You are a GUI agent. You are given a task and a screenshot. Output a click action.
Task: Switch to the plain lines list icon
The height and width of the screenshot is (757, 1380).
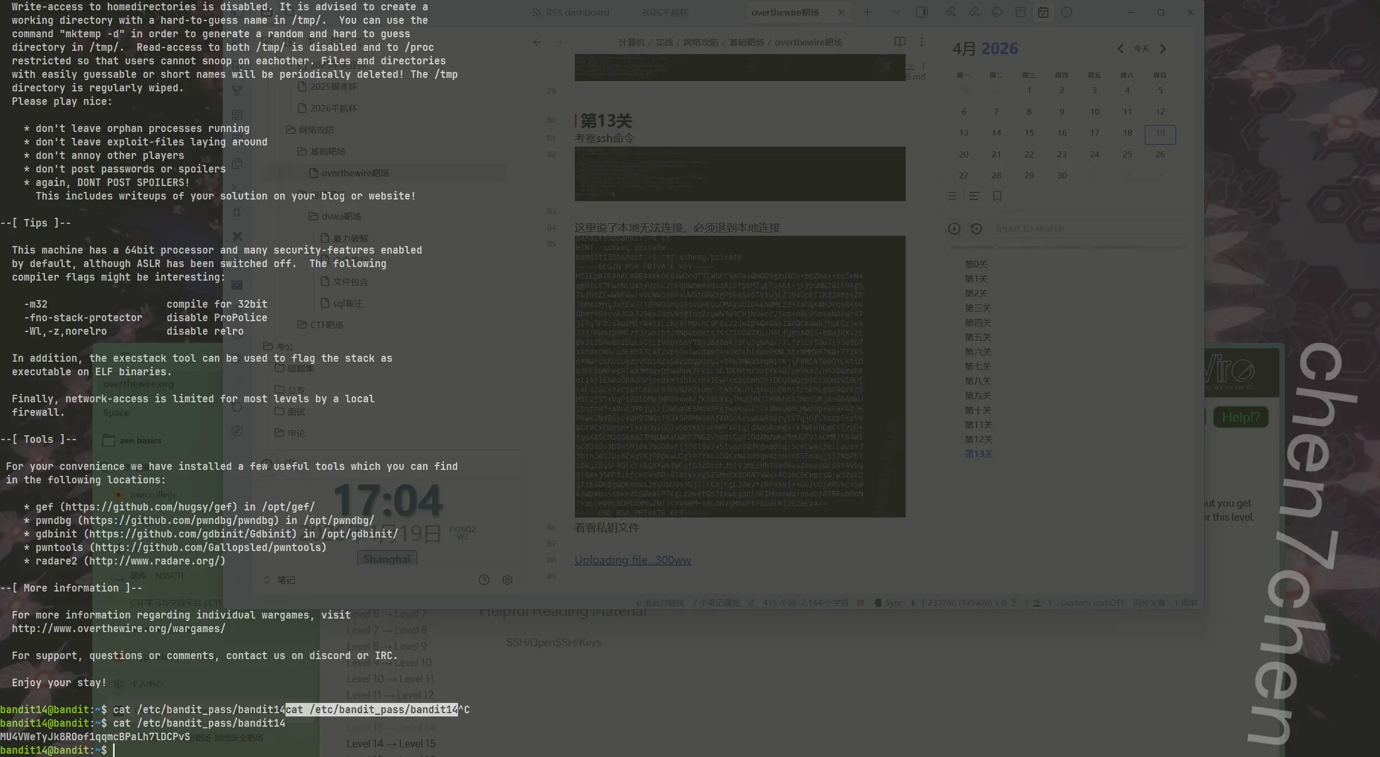(x=974, y=196)
